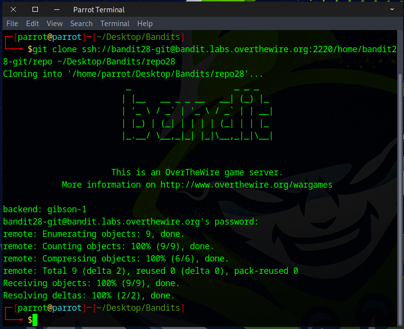Close the Parrot Terminal window
The height and width of the screenshot is (329, 404).
[x=13, y=9]
